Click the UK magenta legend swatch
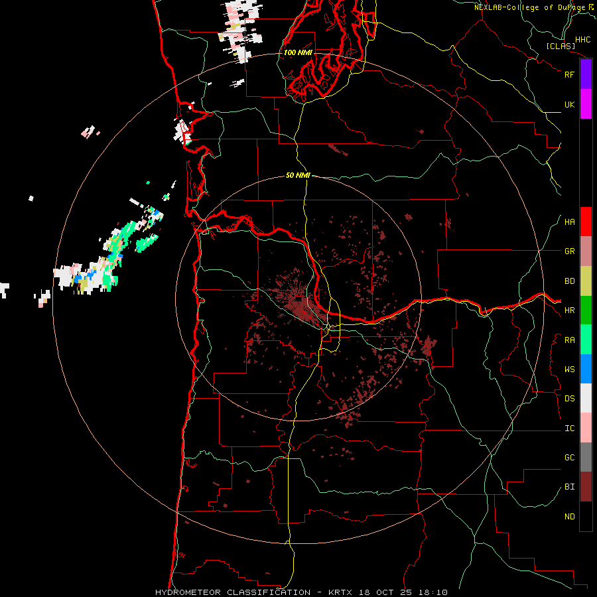The width and height of the screenshot is (597, 597). click(x=586, y=104)
